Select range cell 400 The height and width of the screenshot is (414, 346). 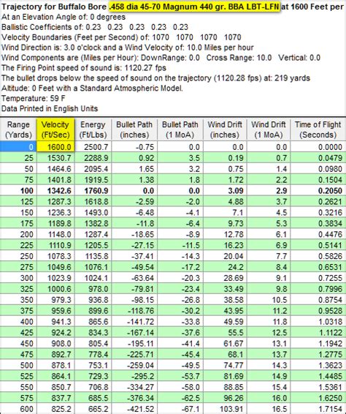point(18,322)
